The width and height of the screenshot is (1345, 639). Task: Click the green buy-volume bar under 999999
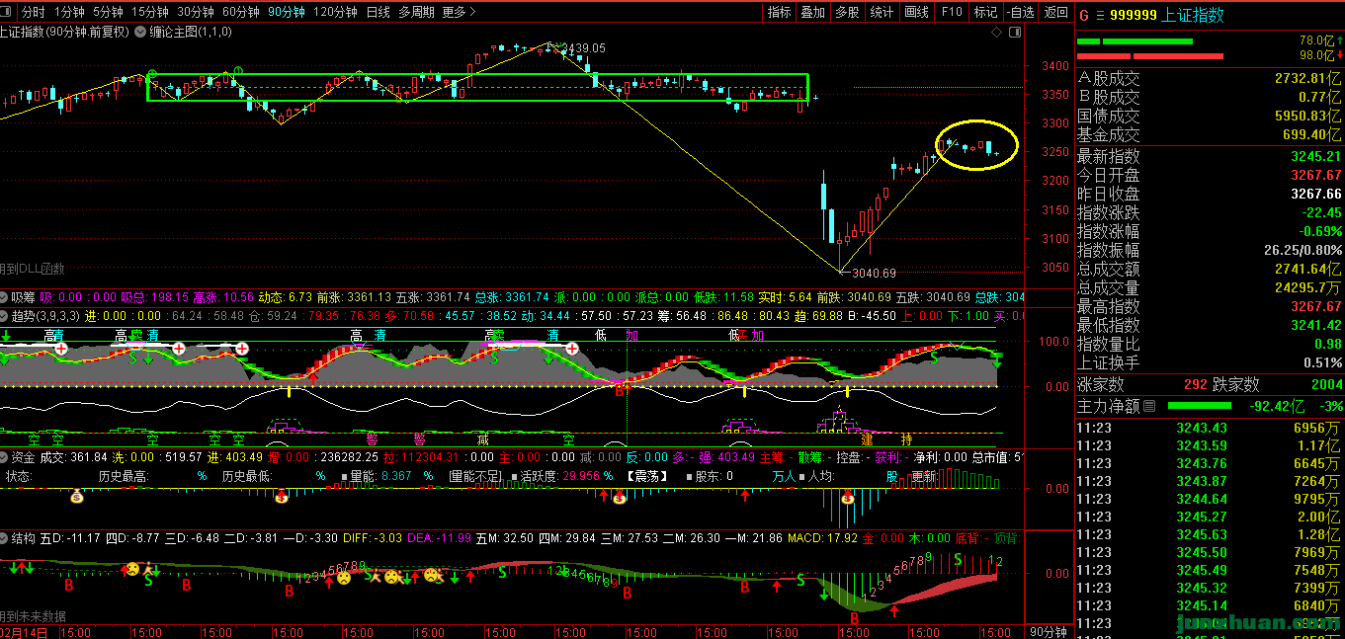coord(1146,41)
